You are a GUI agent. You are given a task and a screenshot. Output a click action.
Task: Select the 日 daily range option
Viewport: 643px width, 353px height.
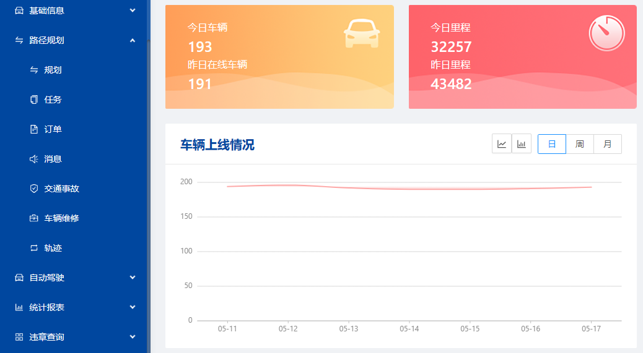(551, 144)
